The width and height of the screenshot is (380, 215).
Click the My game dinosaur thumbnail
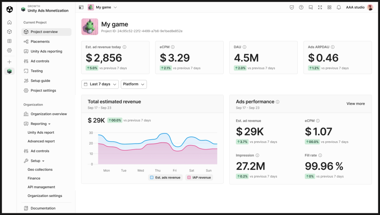click(x=90, y=27)
